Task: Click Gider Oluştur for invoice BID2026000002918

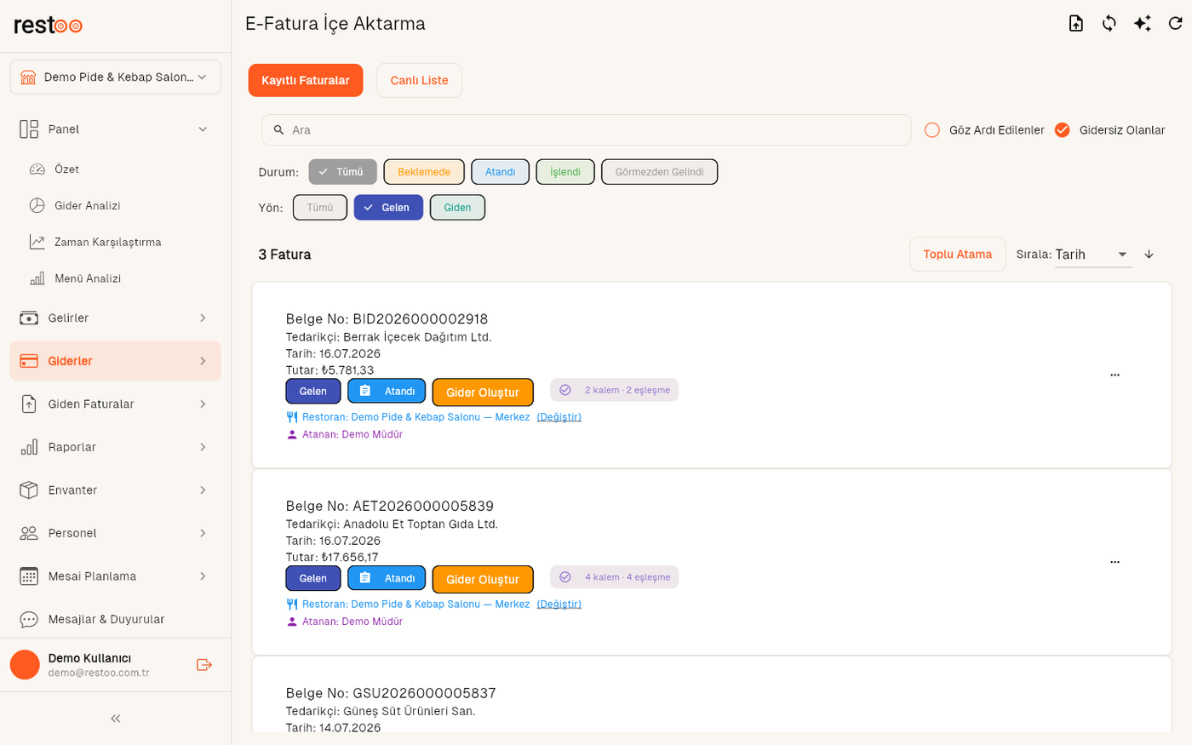Action: point(483,393)
